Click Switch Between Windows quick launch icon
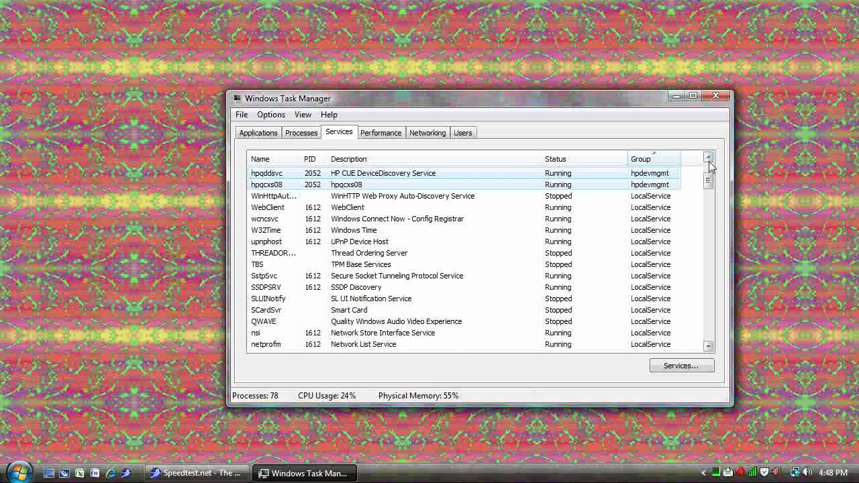Image resolution: width=859 pixels, height=483 pixels. pyautogui.click(x=64, y=473)
